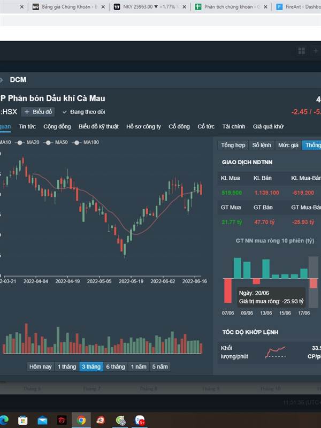Click the GT Bán value 47.70 tỷ
321x428 pixels.
[x=264, y=222]
